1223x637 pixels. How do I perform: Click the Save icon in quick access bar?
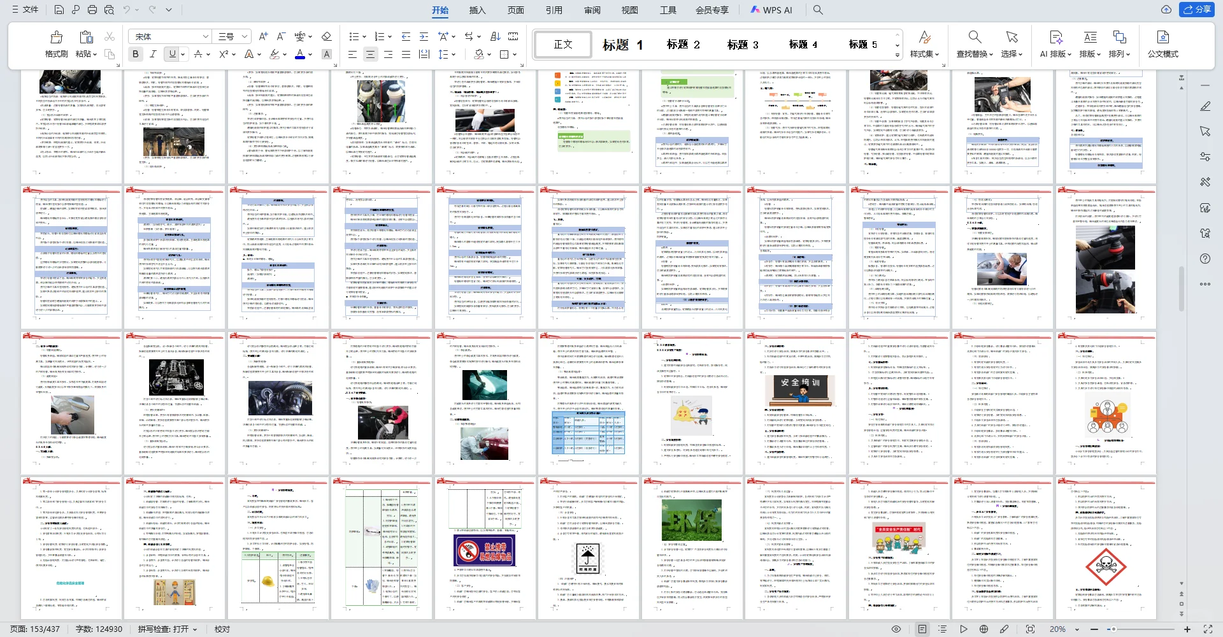pyautogui.click(x=59, y=10)
